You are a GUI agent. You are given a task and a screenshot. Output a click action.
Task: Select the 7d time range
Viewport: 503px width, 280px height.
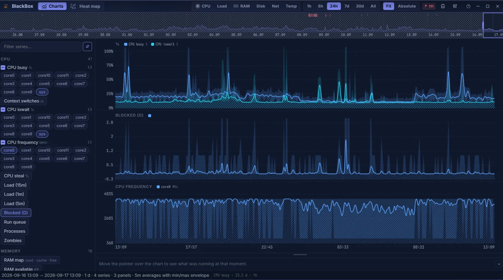347,6
